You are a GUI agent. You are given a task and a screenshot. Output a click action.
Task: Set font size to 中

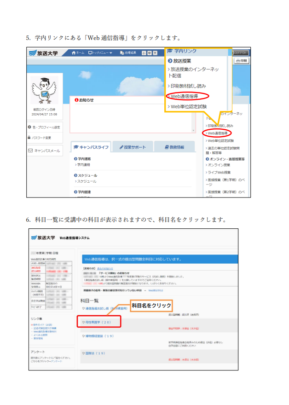[150, 53]
